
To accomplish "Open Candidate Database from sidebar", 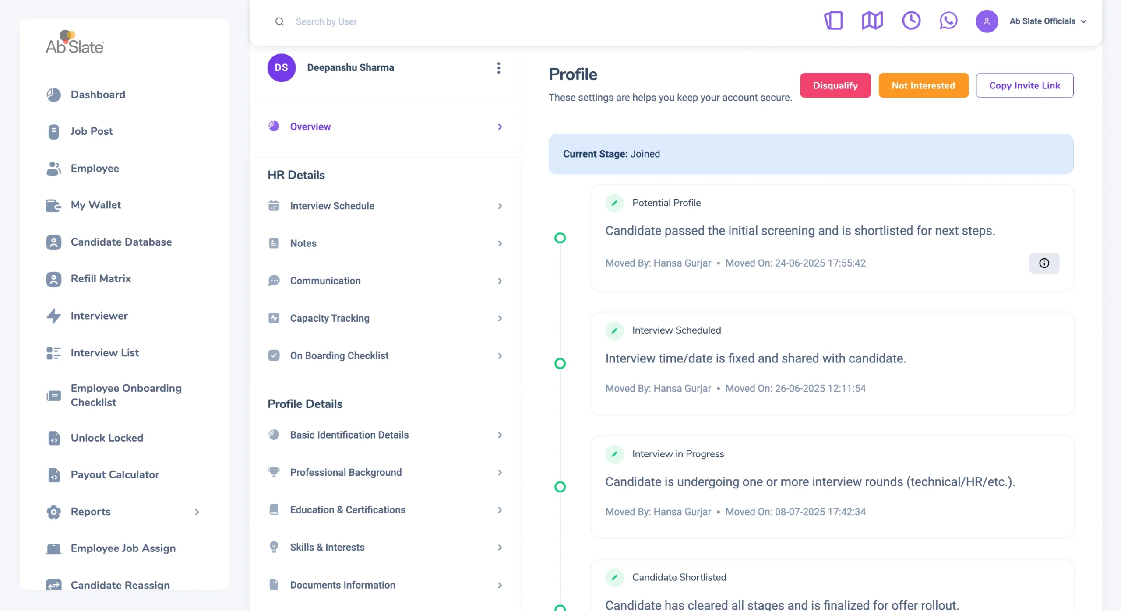I will click(121, 242).
